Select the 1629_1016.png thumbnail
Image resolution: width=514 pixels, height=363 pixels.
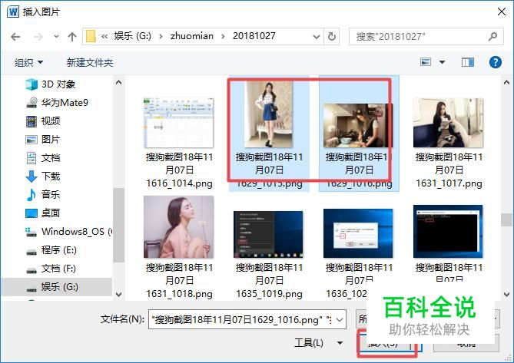[x=357, y=126]
